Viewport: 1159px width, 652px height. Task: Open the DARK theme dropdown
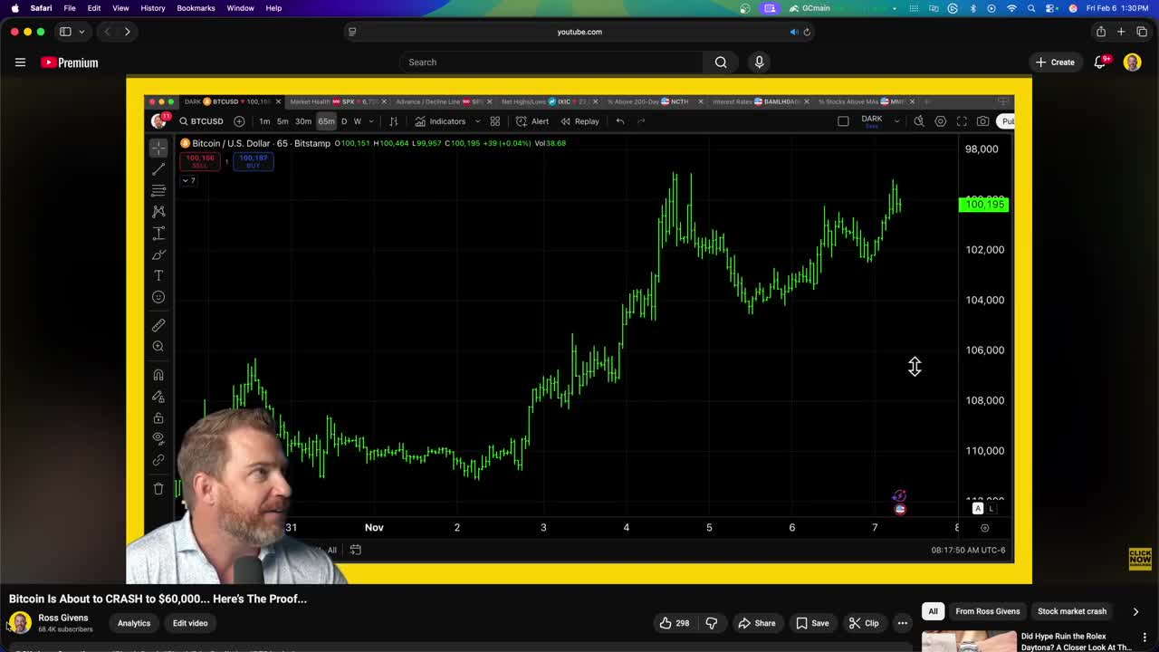[877, 120]
